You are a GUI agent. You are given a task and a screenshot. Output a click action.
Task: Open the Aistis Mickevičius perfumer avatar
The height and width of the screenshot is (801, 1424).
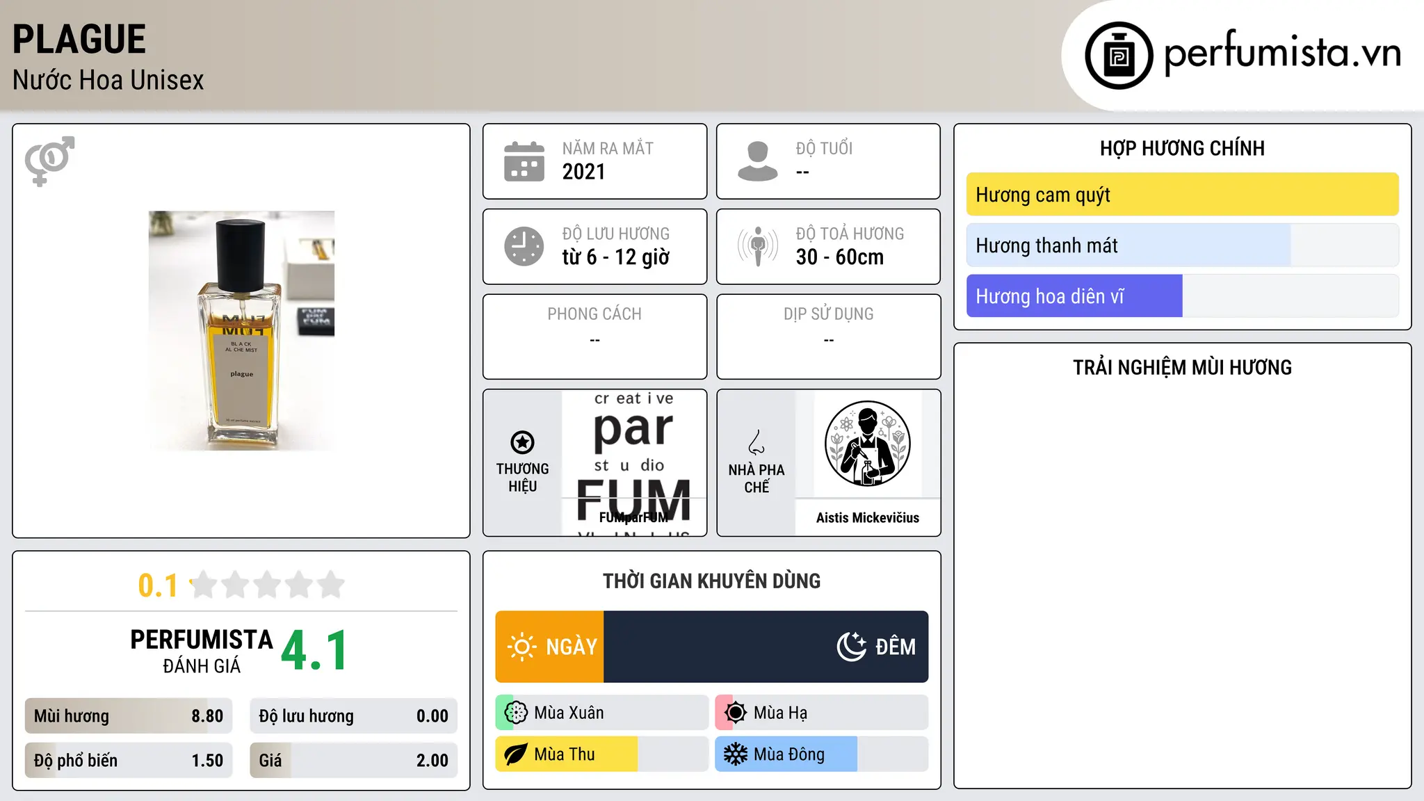tap(867, 444)
